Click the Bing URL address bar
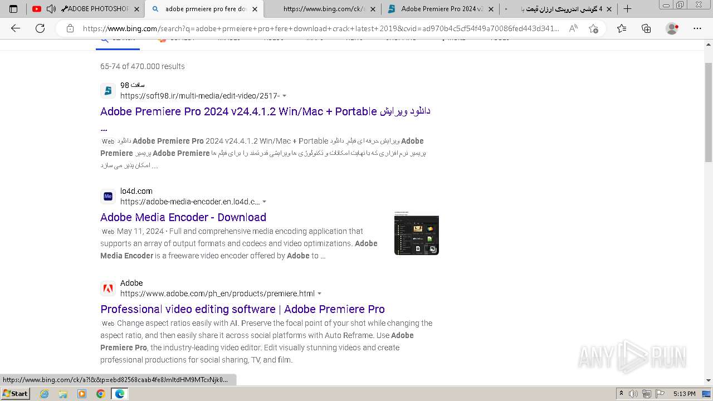 pyautogui.click(x=320, y=28)
